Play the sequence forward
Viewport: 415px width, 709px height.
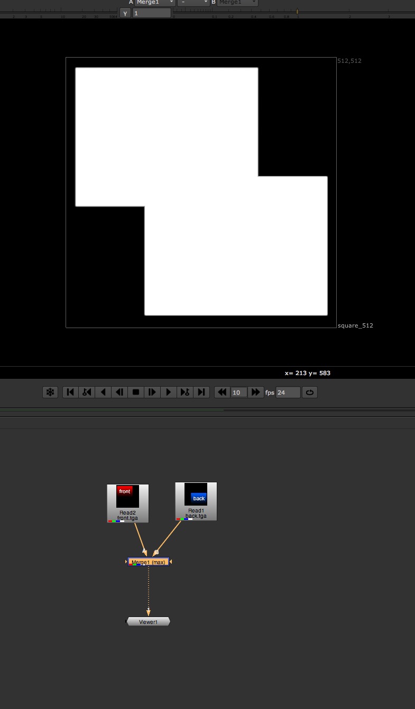point(169,392)
